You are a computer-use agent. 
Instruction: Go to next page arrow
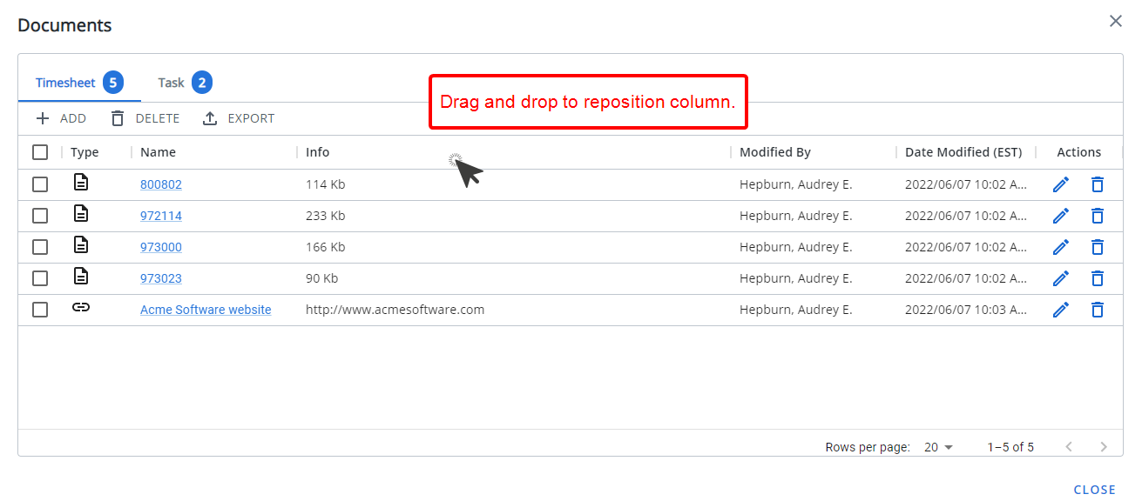(1104, 447)
